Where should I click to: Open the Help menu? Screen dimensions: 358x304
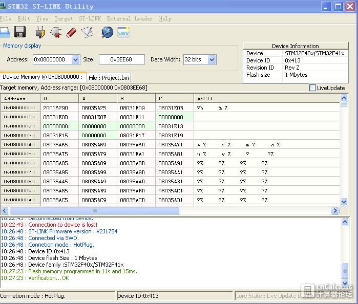click(165, 19)
